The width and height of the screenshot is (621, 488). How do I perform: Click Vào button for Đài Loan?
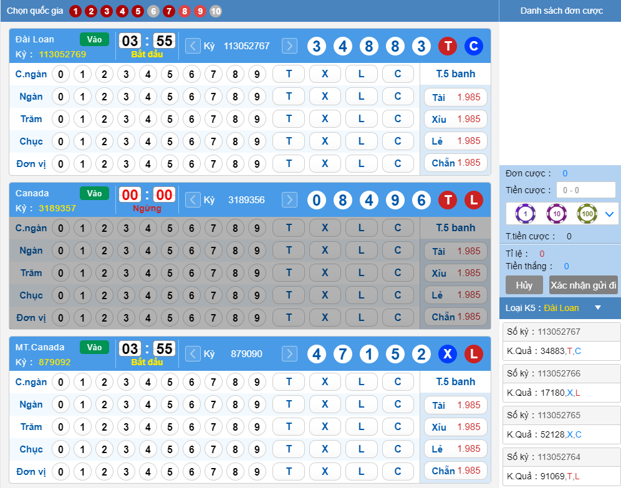pos(94,39)
